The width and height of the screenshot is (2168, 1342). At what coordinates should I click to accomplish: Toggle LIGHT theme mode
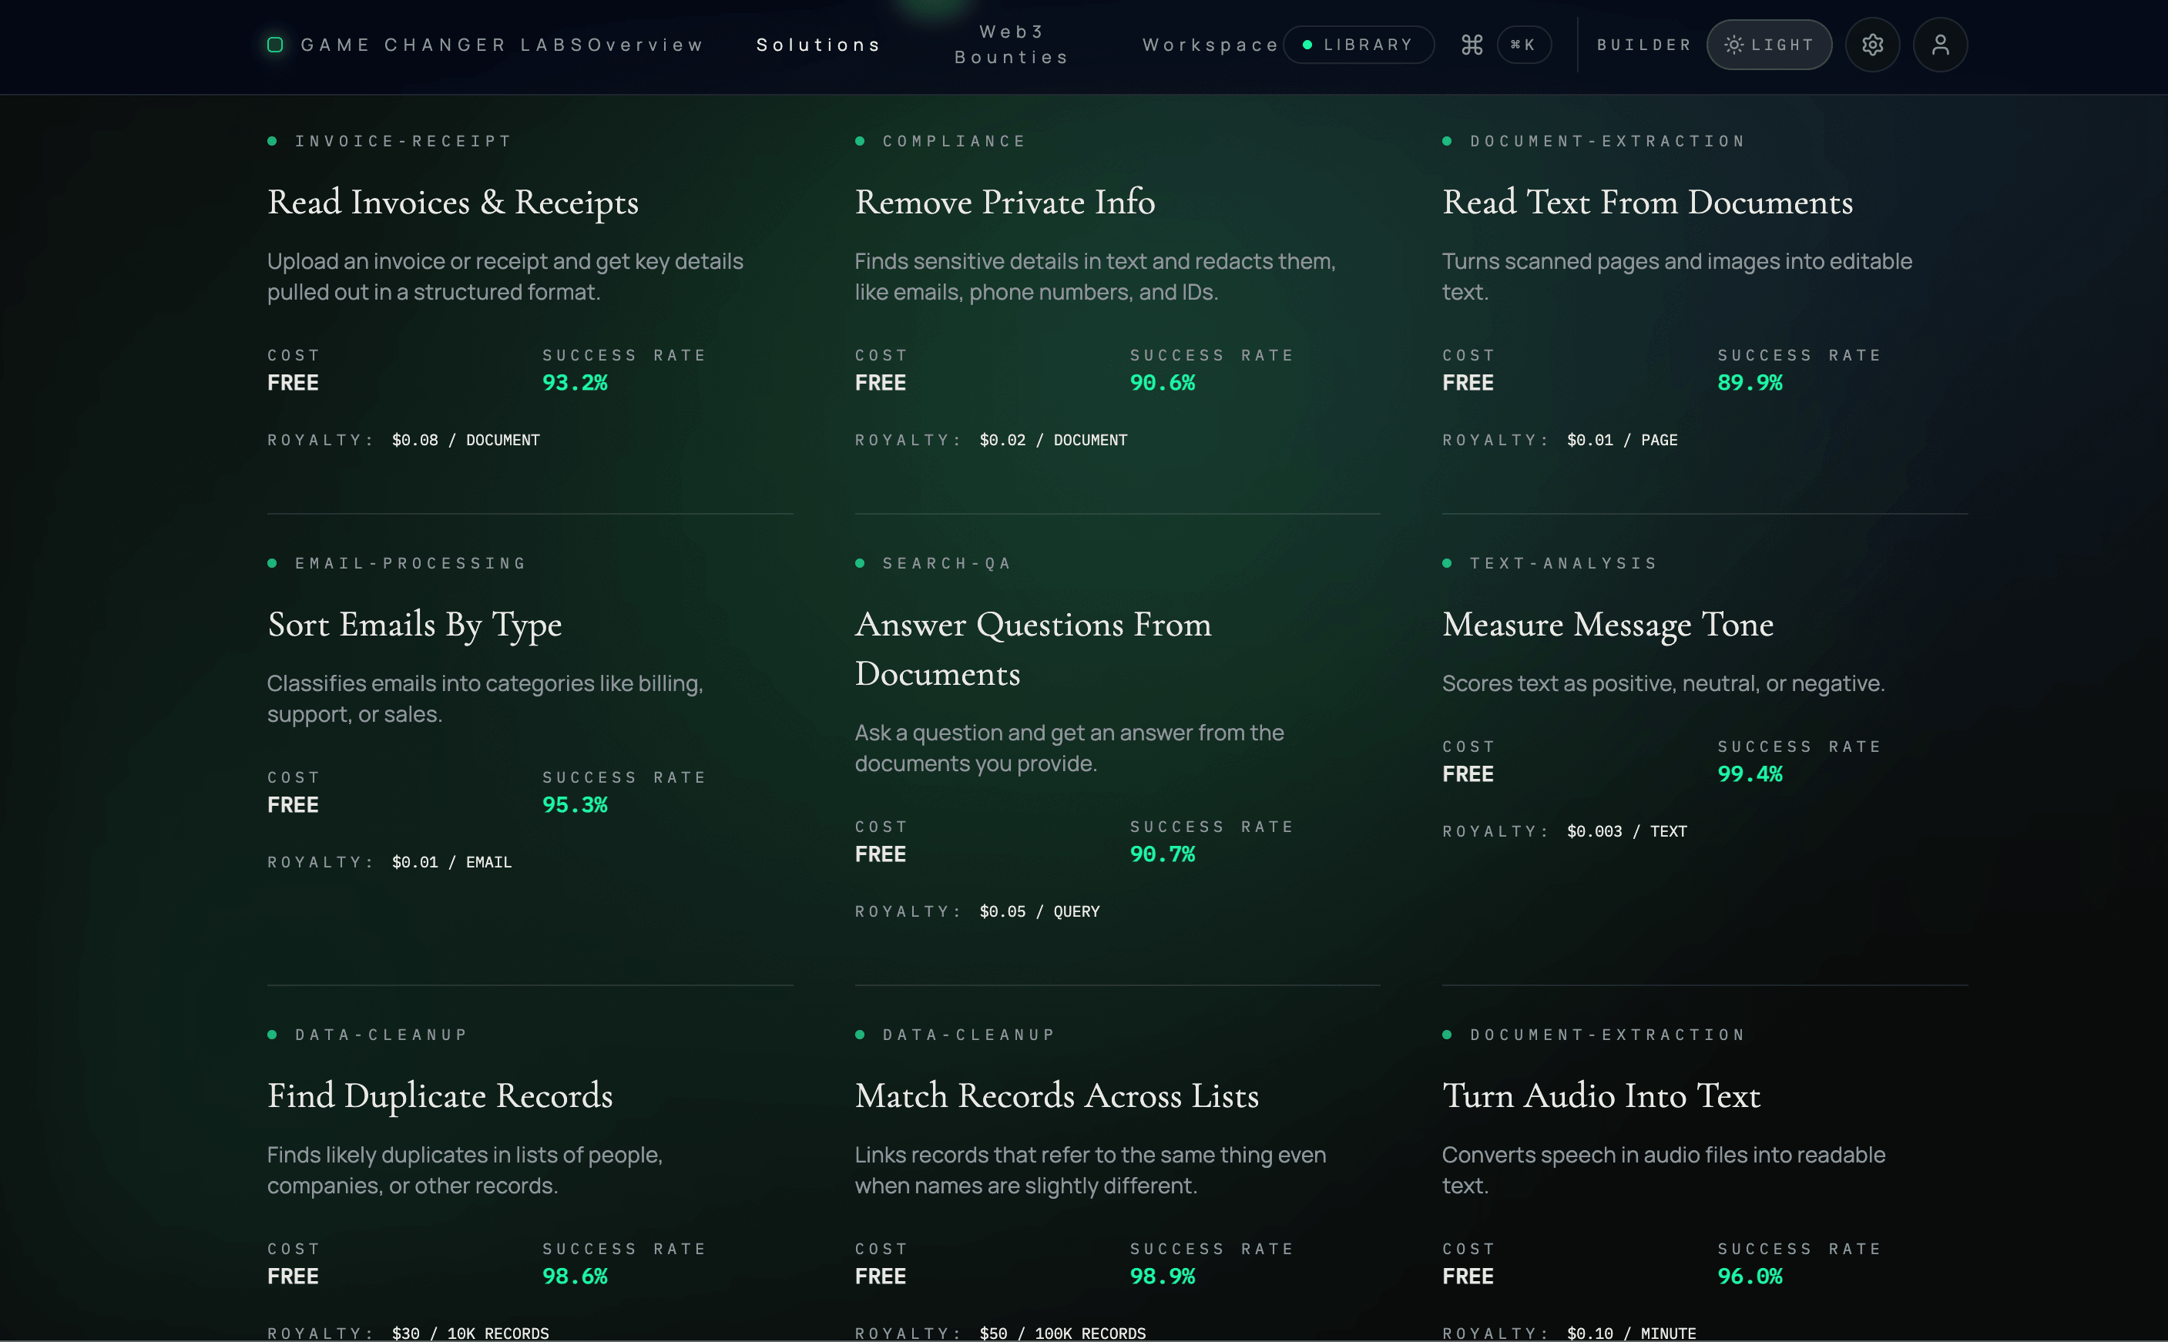(x=1770, y=45)
